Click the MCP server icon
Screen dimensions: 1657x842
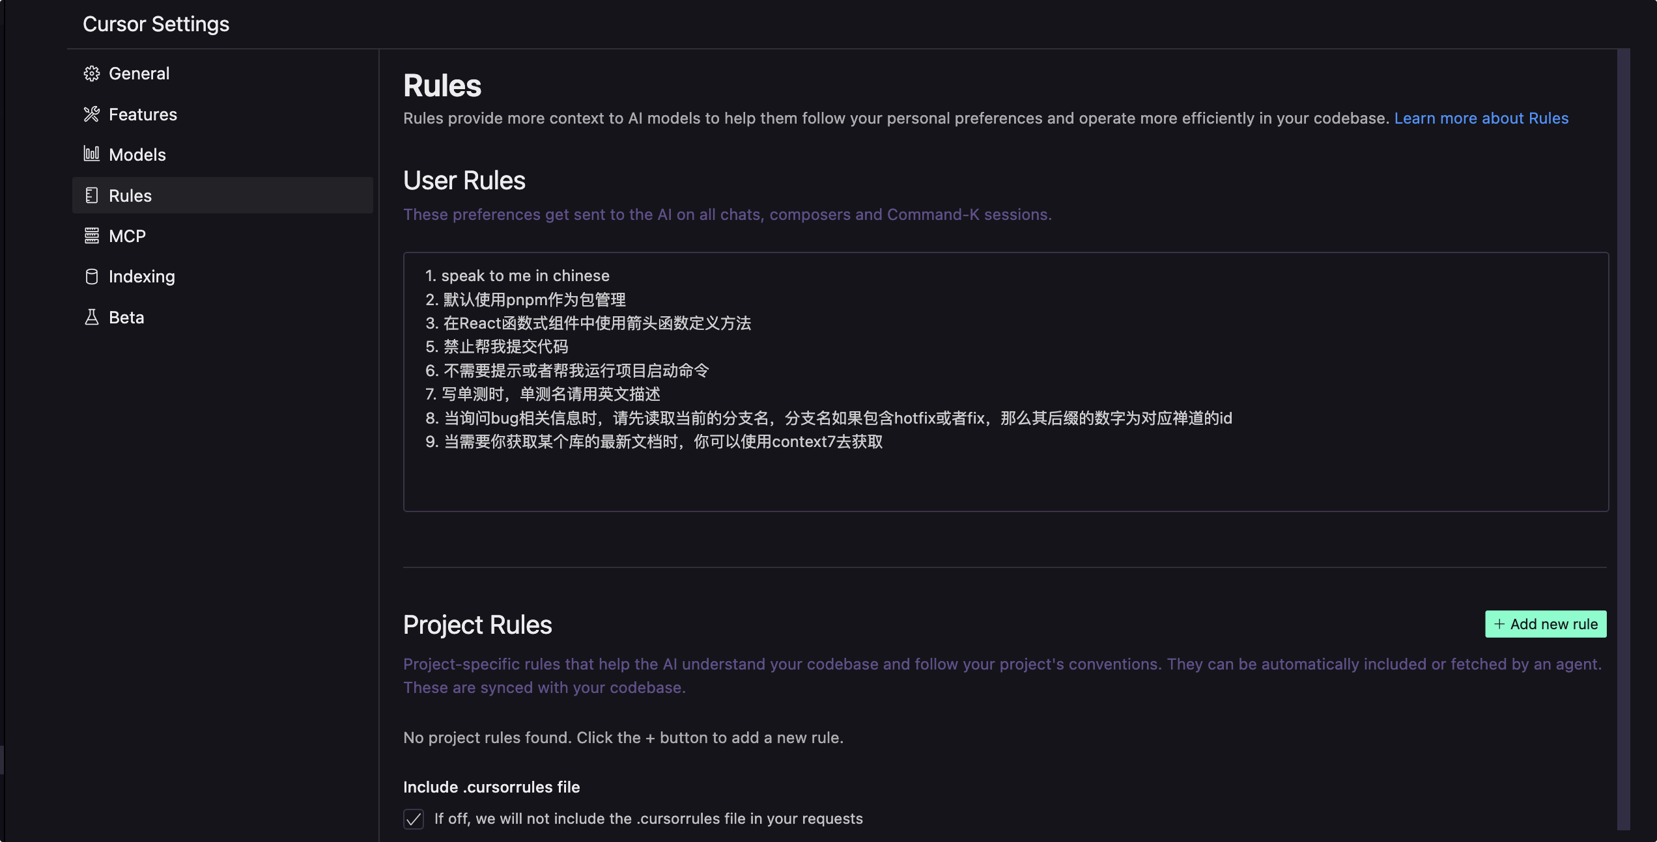point(92,236)
